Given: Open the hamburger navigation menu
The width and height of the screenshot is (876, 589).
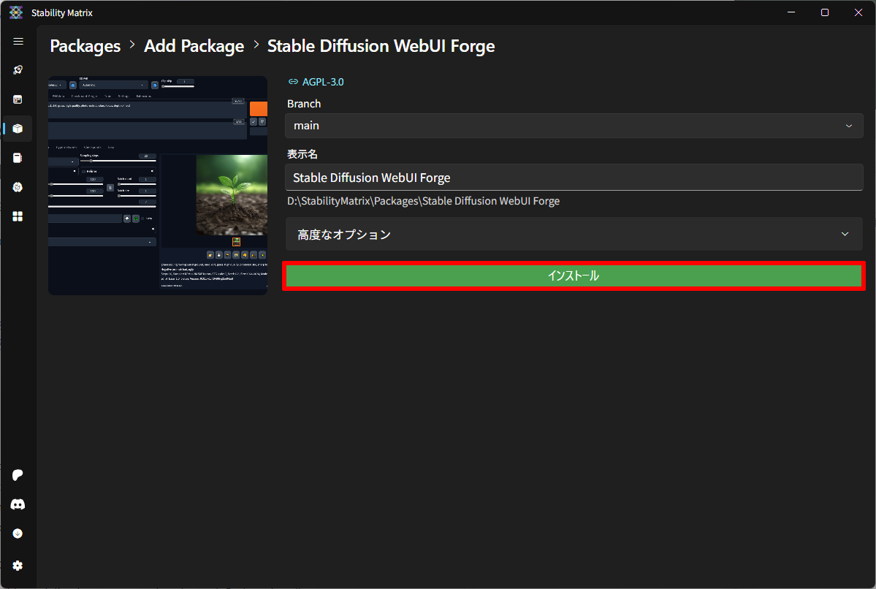Looking at the screenshot, I should point(18,42).
